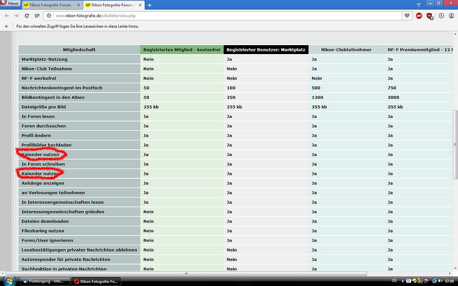Click the 3000 value for Bildkontingent
Viewport: 458px width, 286px height.
394,97
